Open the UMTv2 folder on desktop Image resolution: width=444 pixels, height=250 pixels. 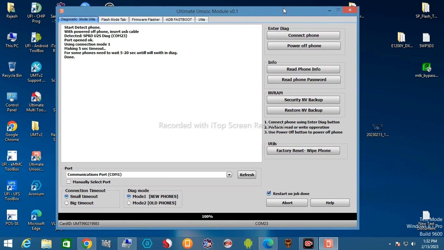click(x=36, y=129)
